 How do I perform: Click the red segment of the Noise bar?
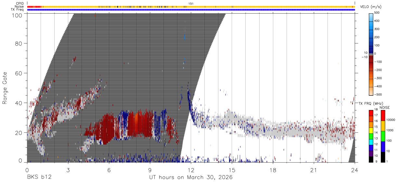(34, 6)
